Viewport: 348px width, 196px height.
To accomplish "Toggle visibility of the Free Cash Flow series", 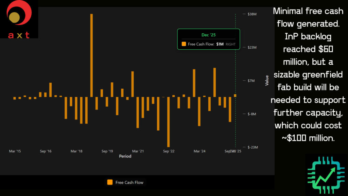I will (126, 182).
